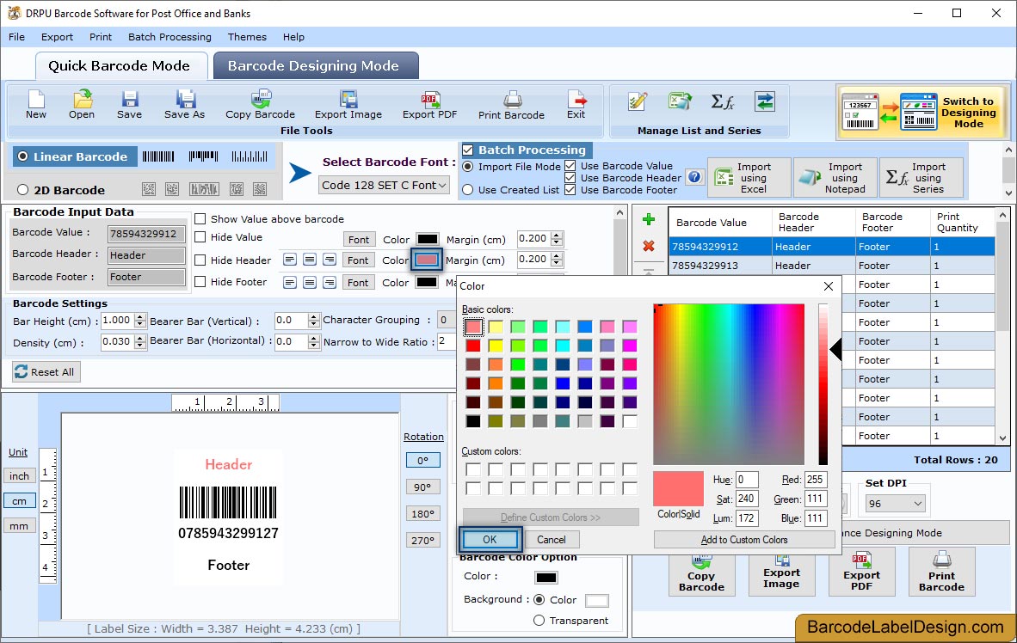Open the Set DPI dropdown

895,504
